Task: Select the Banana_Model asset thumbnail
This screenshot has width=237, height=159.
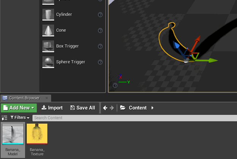Action: (13, 134)
